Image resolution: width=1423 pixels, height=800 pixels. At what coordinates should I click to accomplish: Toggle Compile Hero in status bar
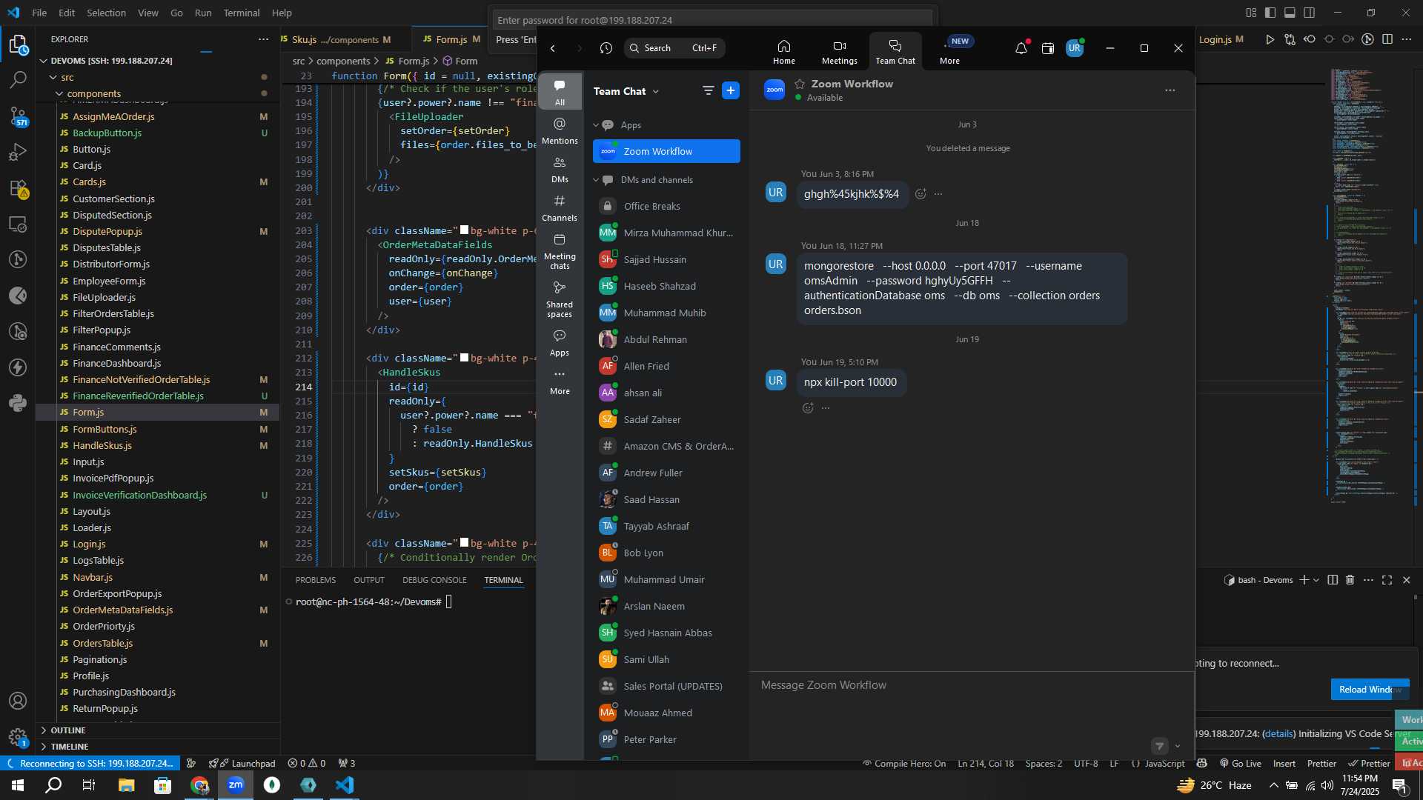903,764
